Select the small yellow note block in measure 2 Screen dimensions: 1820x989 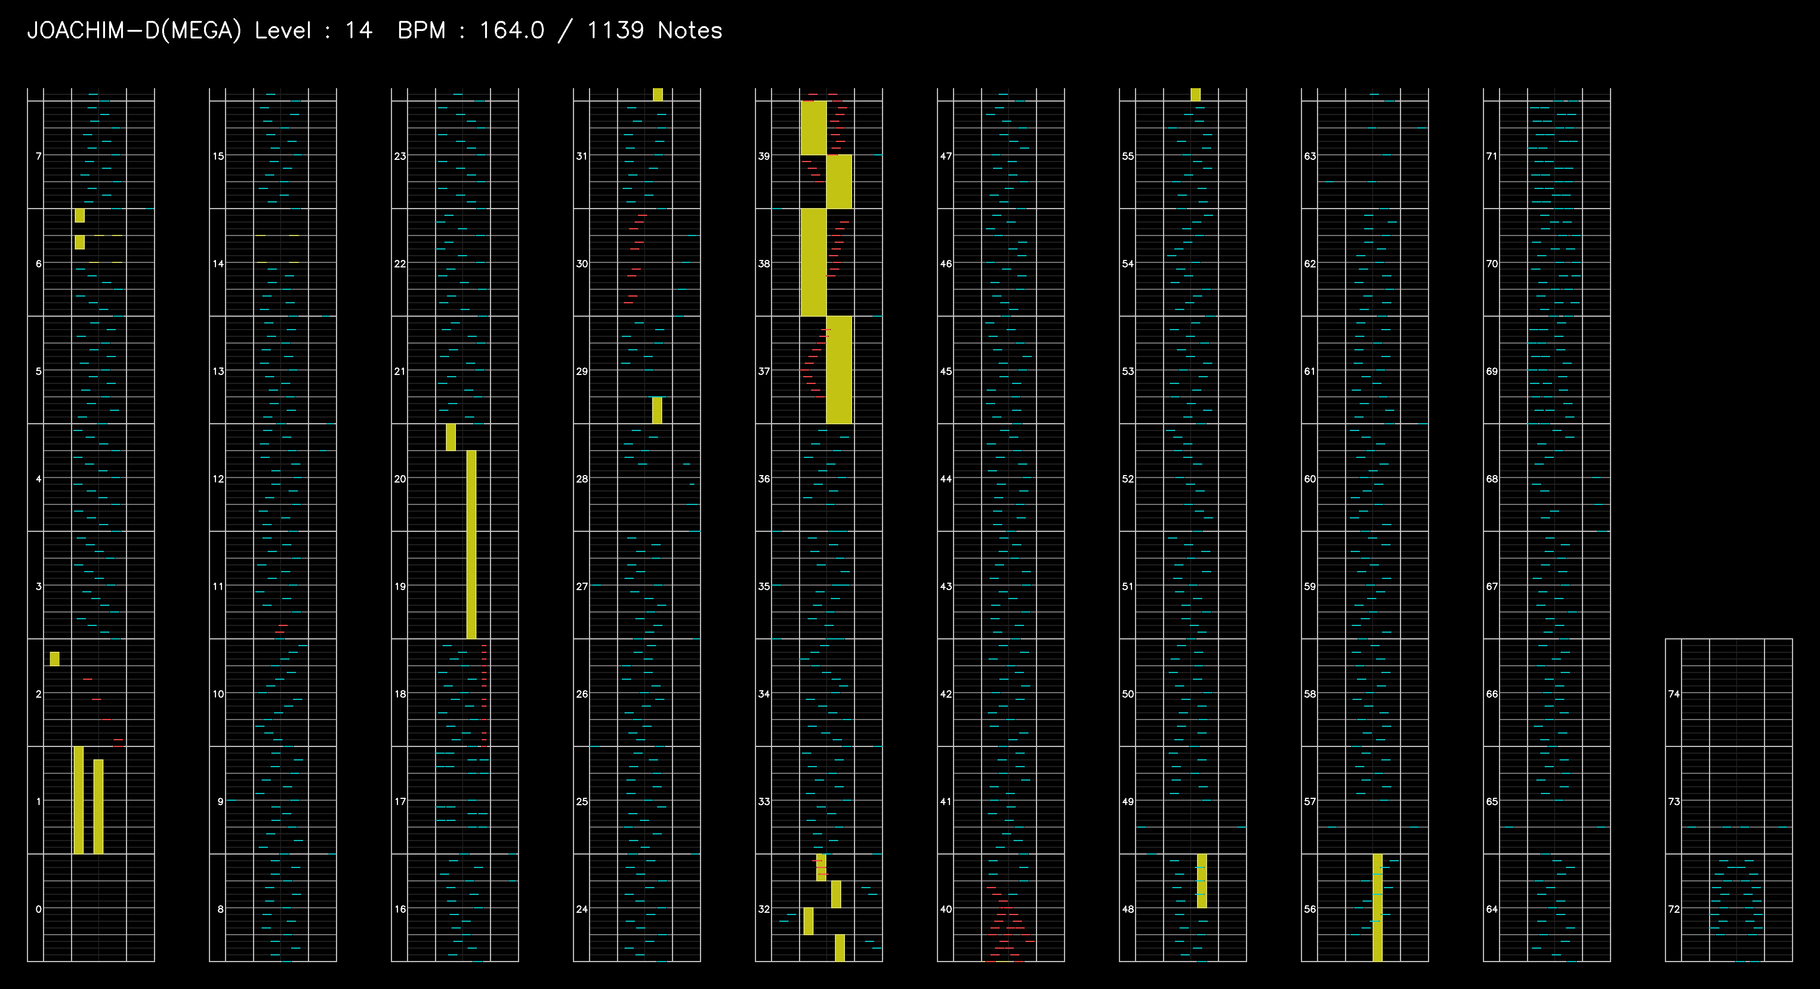pos(55,658)
